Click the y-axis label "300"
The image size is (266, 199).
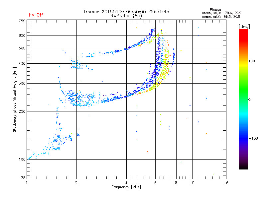tap(22, 84)
